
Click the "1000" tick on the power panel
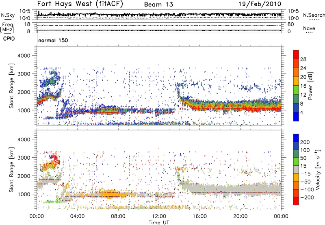pyautogui.click(x=24, y=110)
